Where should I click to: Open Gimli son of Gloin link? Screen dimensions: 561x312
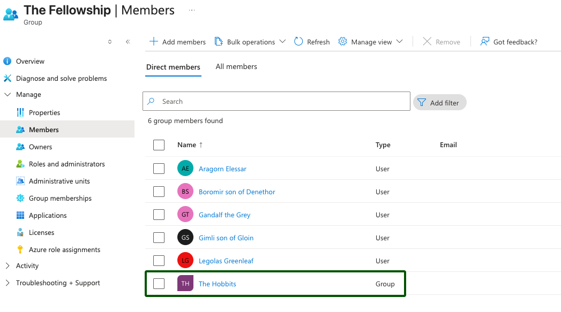pyautogui.click(x=226, y=238)
